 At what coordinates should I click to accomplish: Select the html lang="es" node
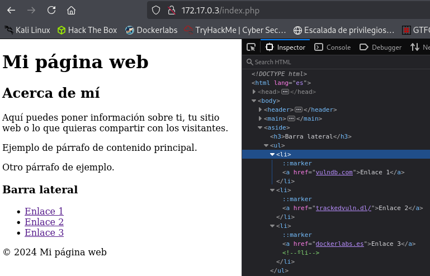pyautogui.click(x=281, y=83)
